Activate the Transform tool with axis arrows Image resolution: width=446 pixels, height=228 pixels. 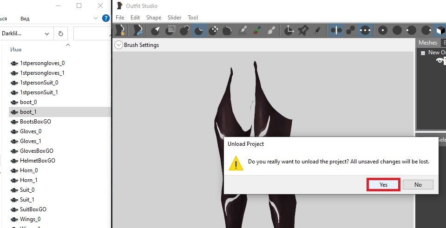pyautogui.click(x=289, y=31)
